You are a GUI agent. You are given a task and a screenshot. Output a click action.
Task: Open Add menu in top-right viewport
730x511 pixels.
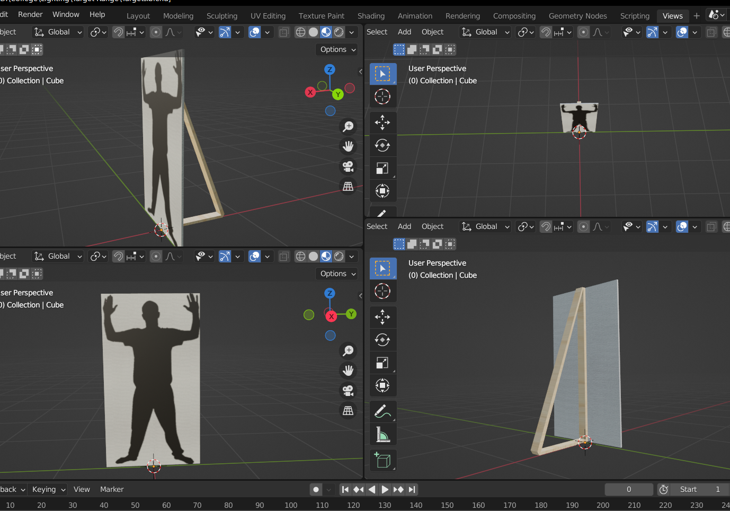(404, 32)
